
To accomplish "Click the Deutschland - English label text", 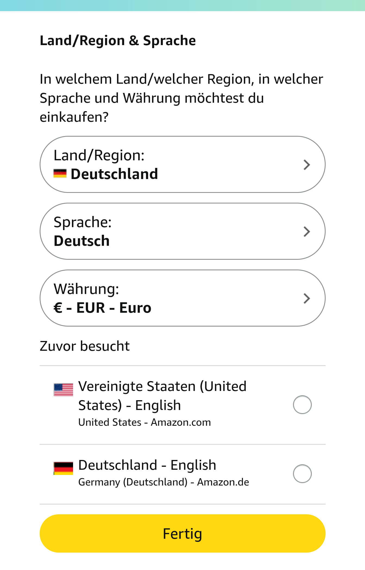I will 147,465.
